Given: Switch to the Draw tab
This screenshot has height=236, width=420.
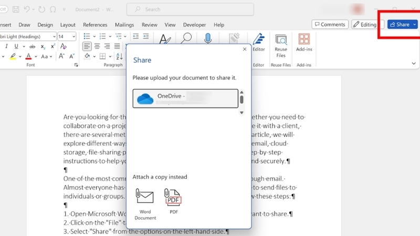Looking at the screenshot, I should tap(24, 25).
